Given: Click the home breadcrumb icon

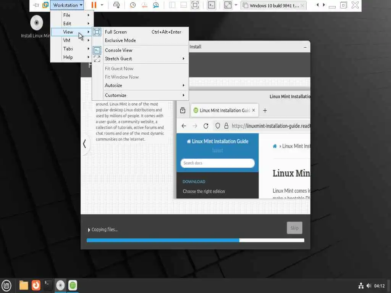Looking at the screenshot, I should pos(275,146).
